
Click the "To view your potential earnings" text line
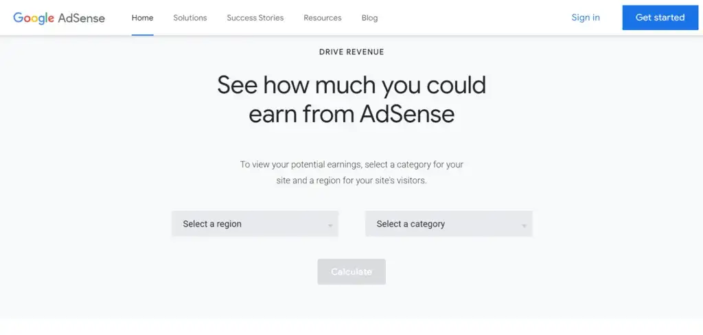click(351, 165)
